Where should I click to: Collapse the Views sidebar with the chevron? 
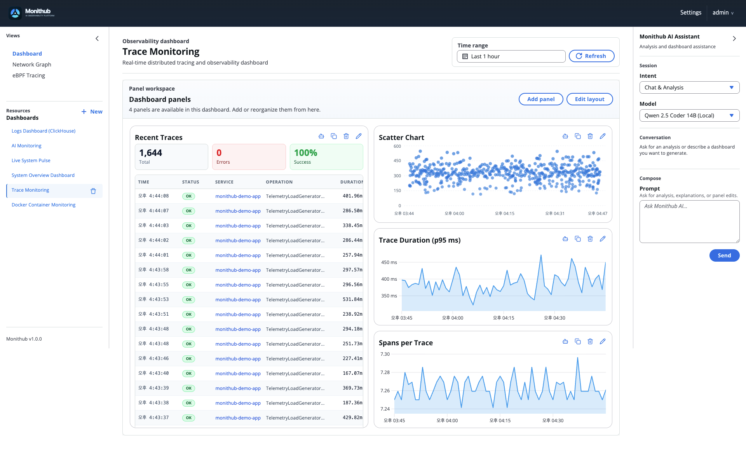click(x=97, y=38)
